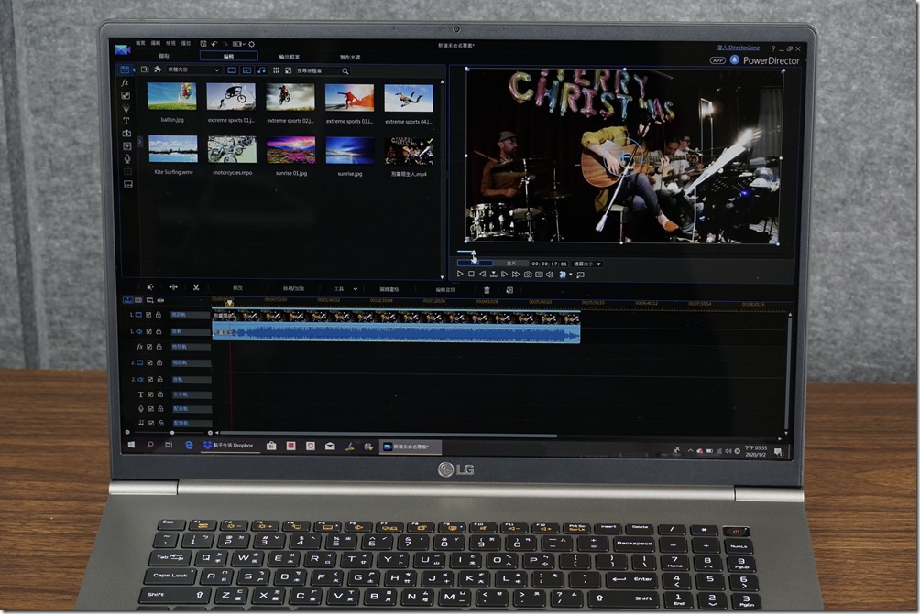The image size is (920, 614).
Task: Click the preview seek slider handle
Action: (474, 253)
